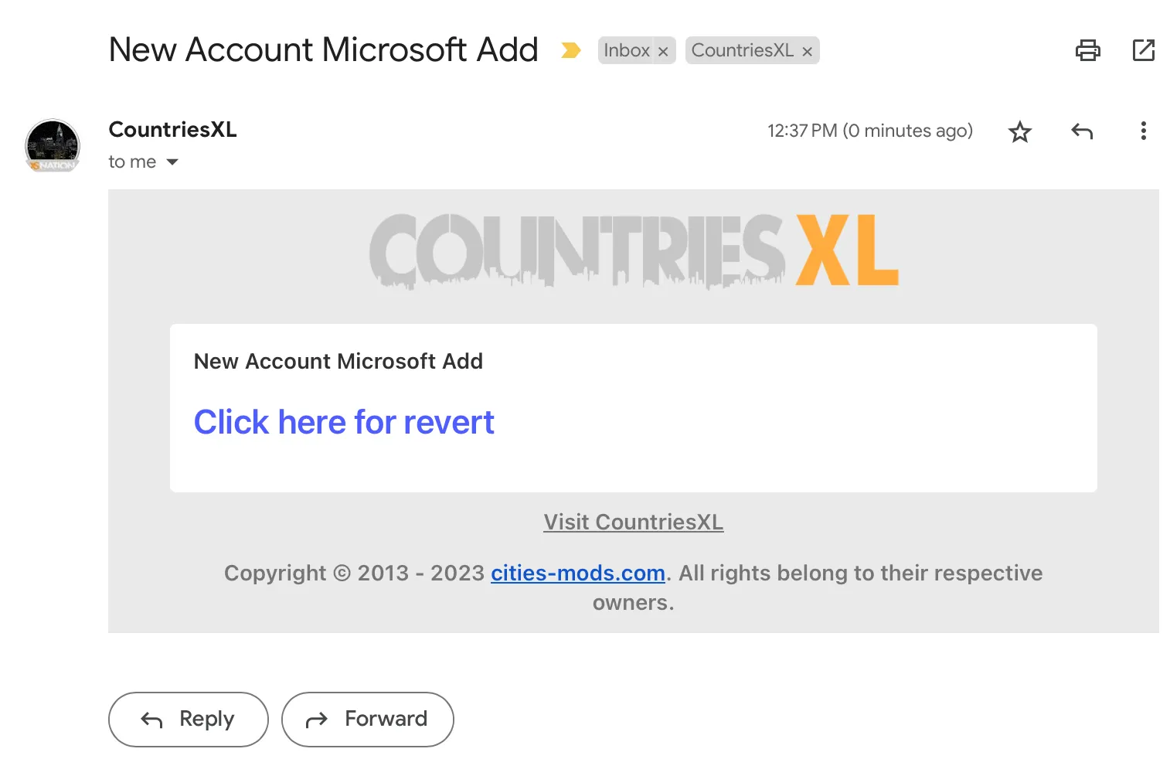Viewport: 1170px width, 759px height.
Task: Click the reply arrow icon in header
Action: coord(1081,131)
